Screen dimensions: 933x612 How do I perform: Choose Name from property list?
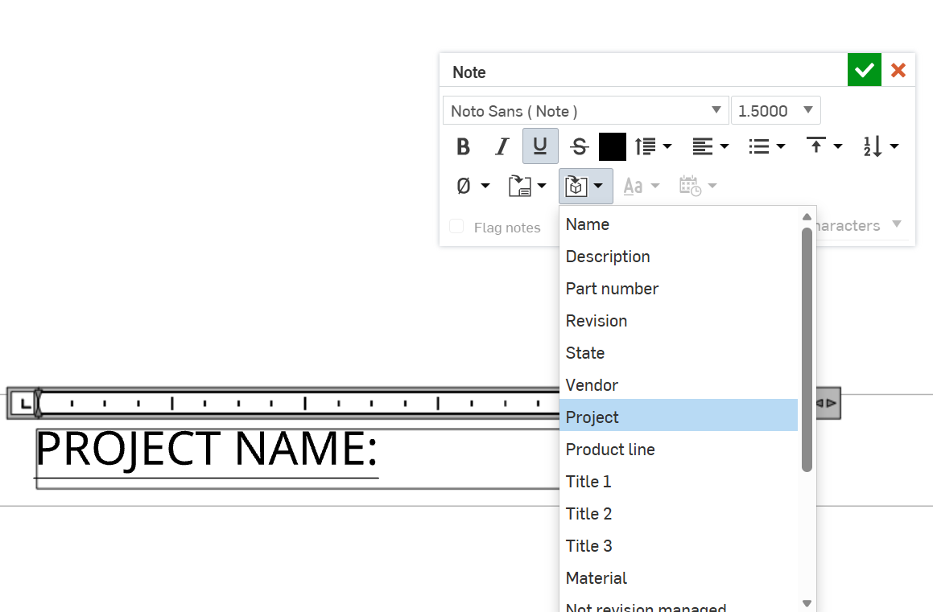[x=679, y=224]
